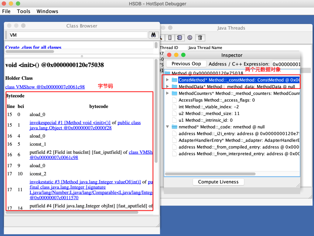Screen dimensions: 314x236
Task: Expand the MethodData* tree node
Action: click(x=168, y=87)
